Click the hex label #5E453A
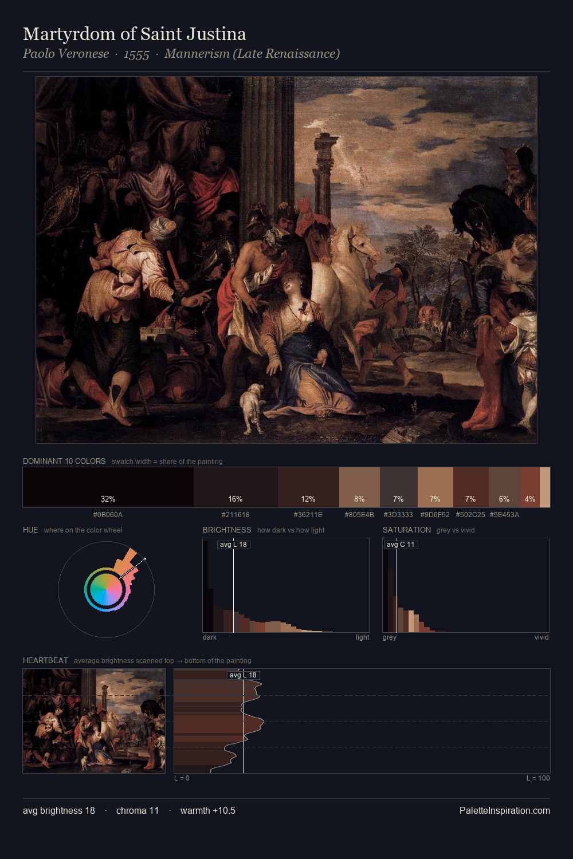Screen dimensions: 573x859 (x=504, y=515)
